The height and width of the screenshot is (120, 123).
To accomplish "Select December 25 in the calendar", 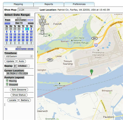I will point(7,40).
